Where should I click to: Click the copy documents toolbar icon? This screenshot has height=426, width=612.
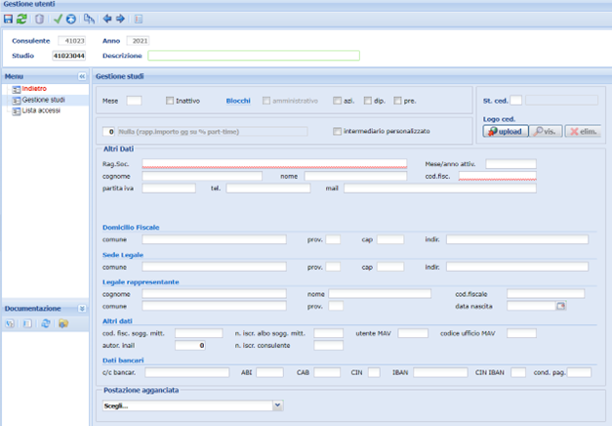pos(89,19)
